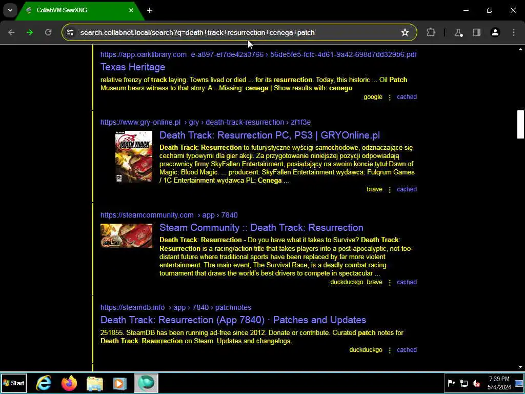Image resolution: width=525 pixels, height=394 pixels.
Task: Open cached GRYOnline.pl page
Action: (x=407, y=189)
